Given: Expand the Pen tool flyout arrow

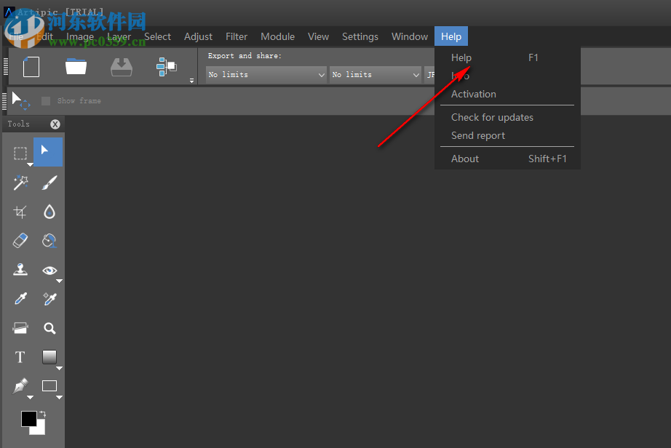Looking at the screenshot, I should tap(30, 398).
